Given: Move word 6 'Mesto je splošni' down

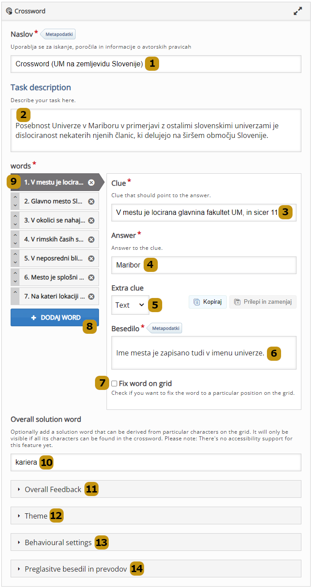Looking at the screenshot, I should point(15,282).
